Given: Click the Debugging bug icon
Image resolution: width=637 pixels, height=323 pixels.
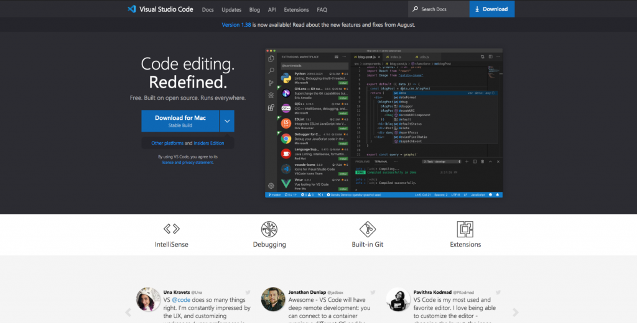Looking at the screenshot, I should [269, 229].
